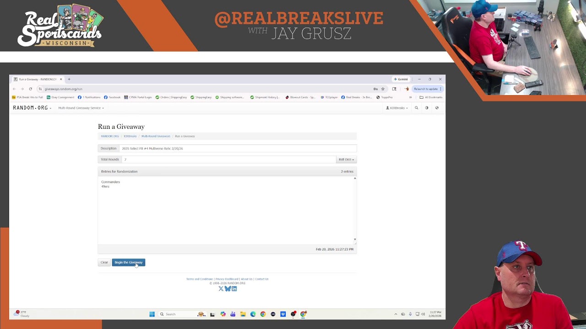Open the Roll Dice dropdown
The height and width of the screenshot is (329, 586).
click(x=346, y=159)
